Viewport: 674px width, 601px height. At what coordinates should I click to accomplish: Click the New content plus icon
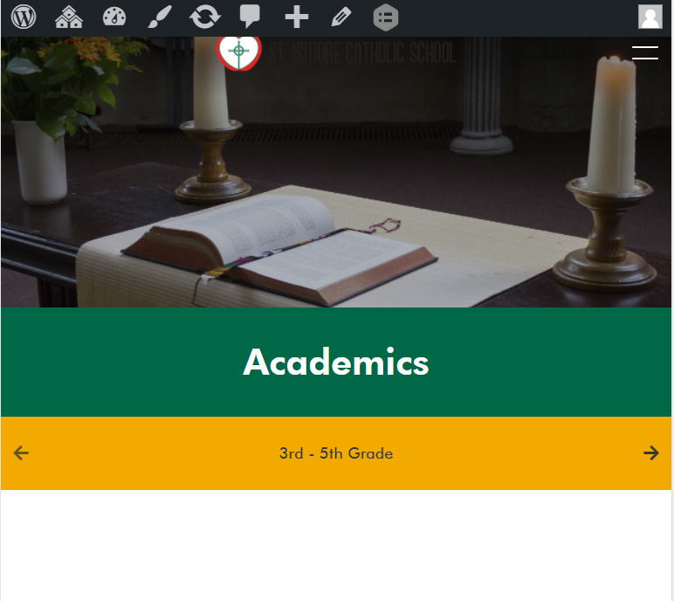point(297,17)
